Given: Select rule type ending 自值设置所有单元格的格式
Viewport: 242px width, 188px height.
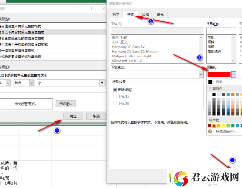Looking at the screenshot, I should pos(53,26).
